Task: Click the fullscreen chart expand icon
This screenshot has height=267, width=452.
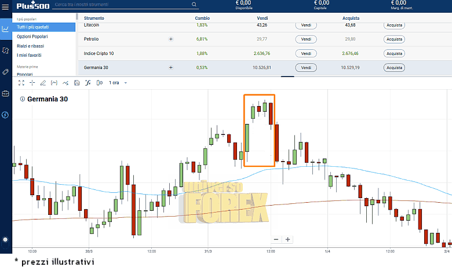Action: click(21, 83)
